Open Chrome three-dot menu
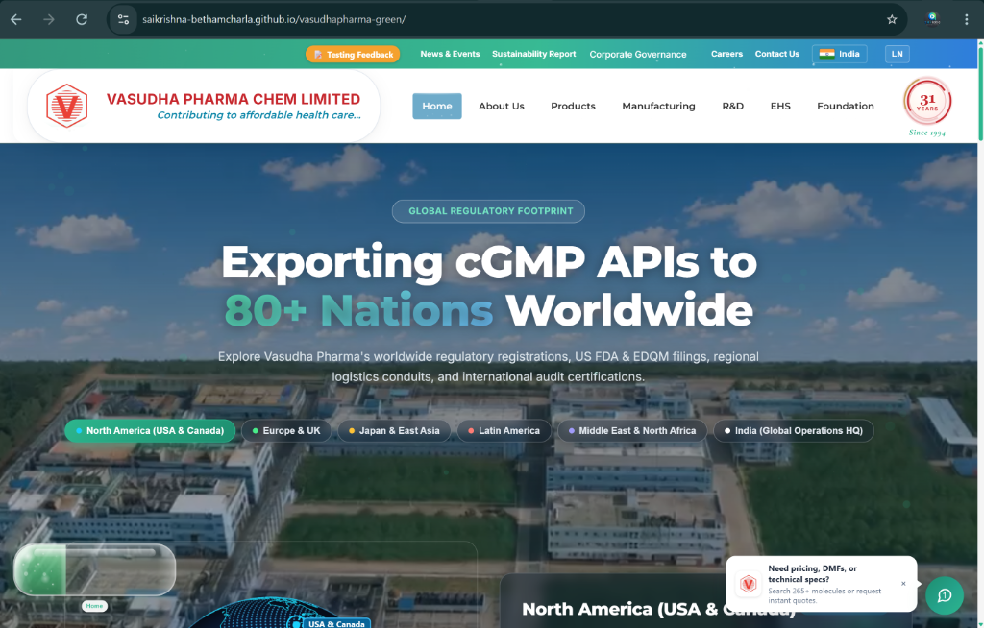This screenshot has width=984, height=628. [x=967, y=19]
